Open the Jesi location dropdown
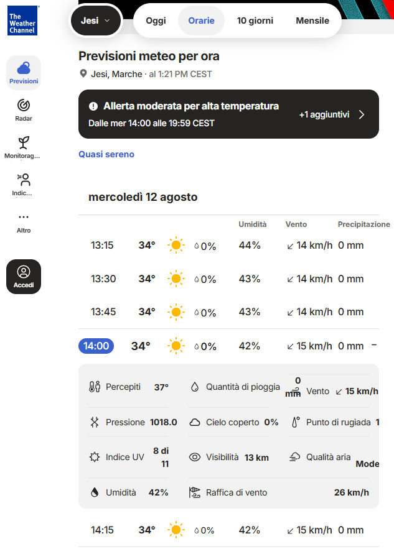The width and height of the screenshot is (394, 549). (96, 21)
